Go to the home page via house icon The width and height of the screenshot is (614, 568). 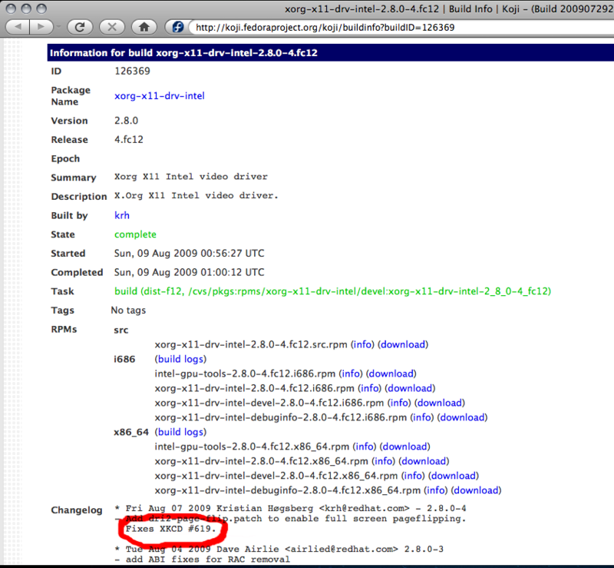[144, 27]
